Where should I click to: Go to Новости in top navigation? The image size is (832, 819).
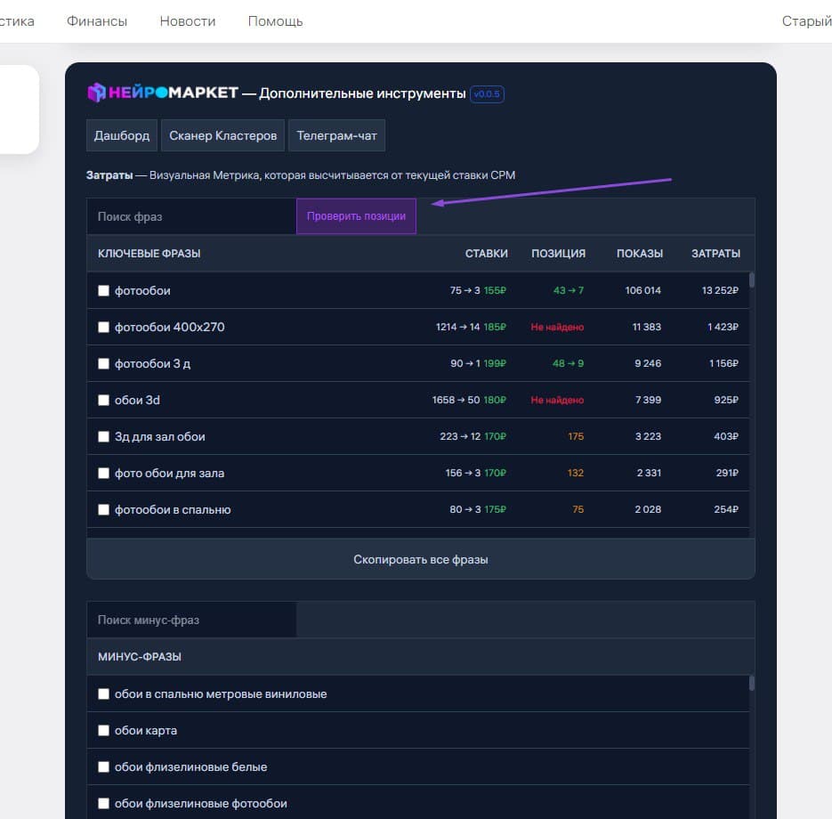187,21
